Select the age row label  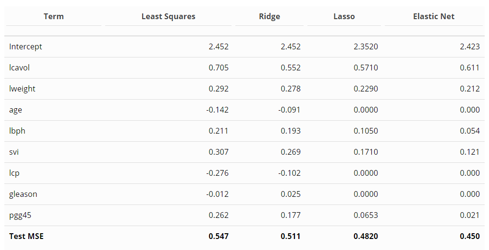tap(15, 110)
